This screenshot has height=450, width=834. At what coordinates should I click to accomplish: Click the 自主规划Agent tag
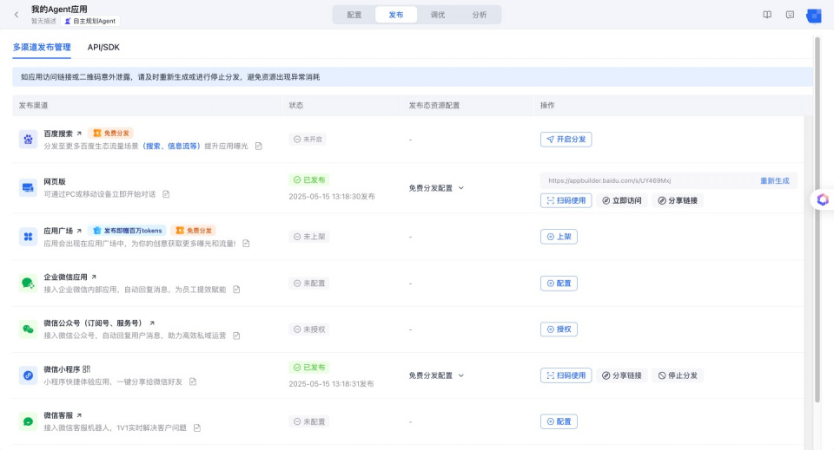point(89,21)
